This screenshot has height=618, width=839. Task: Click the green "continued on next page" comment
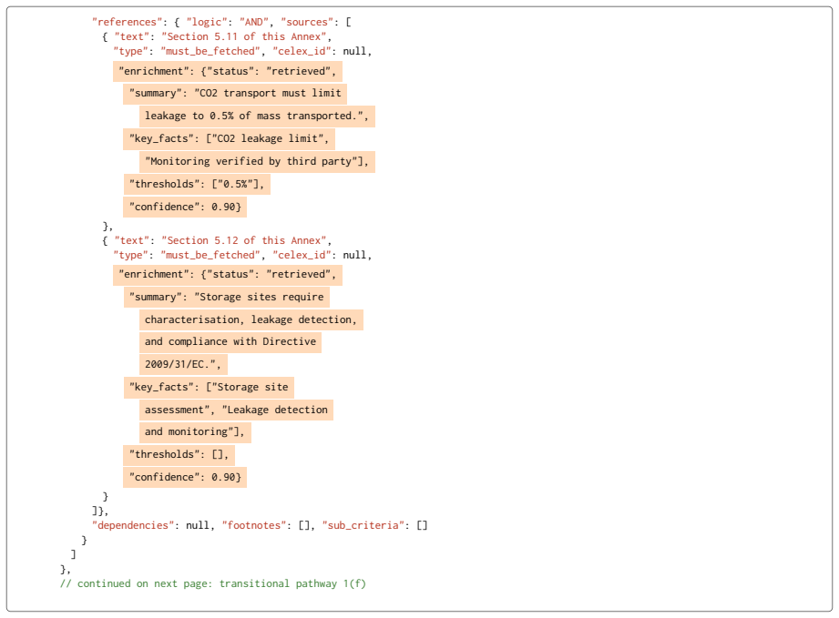[x=213, y=583]
